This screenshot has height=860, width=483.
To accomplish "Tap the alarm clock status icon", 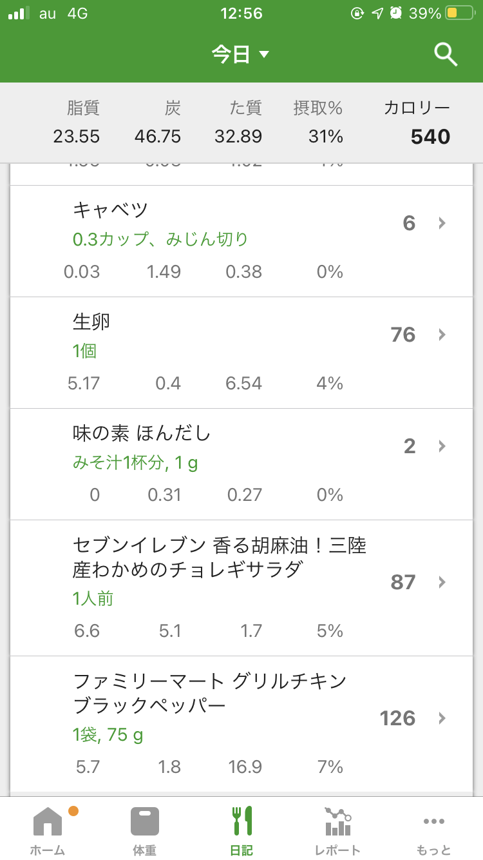I will click(x=396, y=13).
